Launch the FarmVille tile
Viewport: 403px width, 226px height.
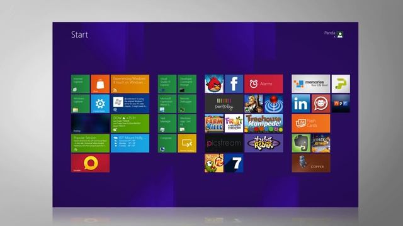tap(214, 124)
